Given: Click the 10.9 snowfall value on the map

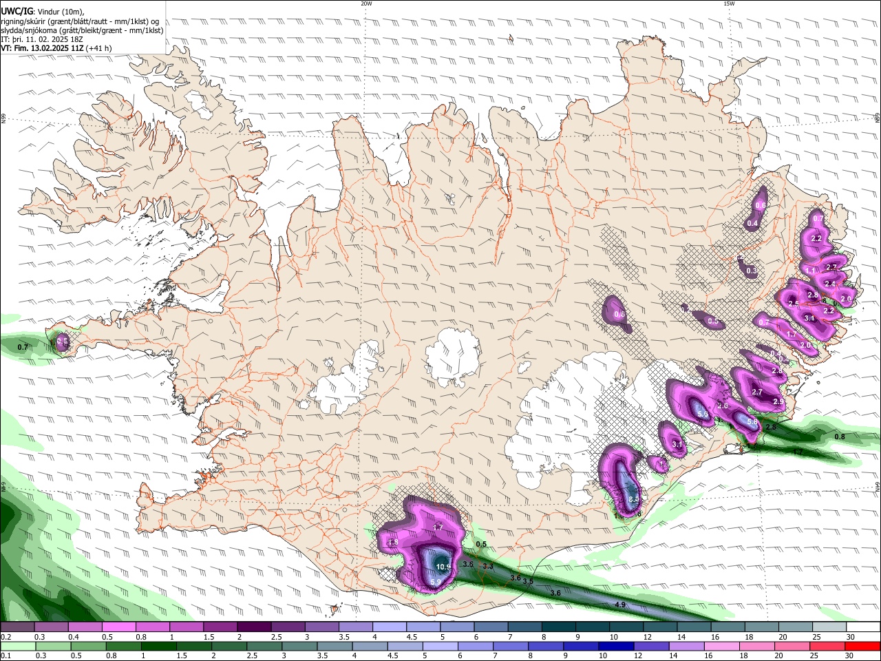Looking at the screenshot, I should tap(443, 567).
